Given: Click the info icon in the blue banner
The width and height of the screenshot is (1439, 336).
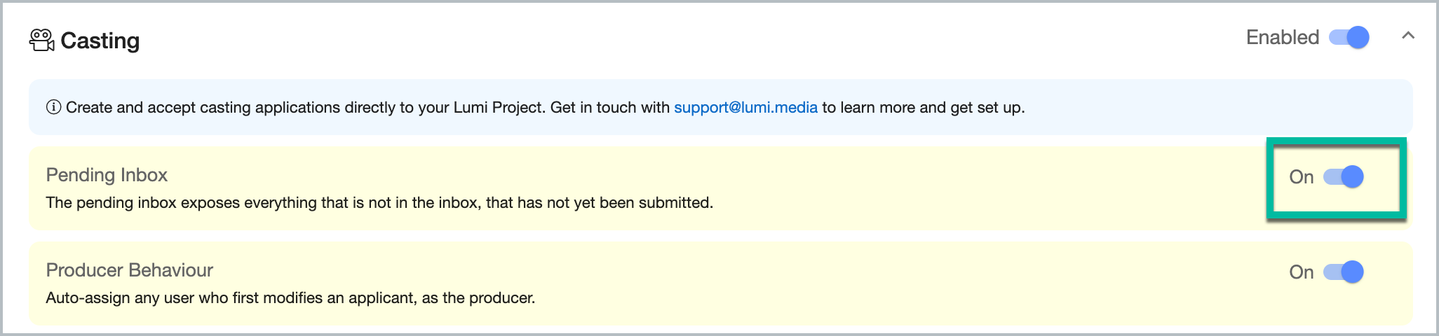Looking at the screenshot, I should coord(53,107).
